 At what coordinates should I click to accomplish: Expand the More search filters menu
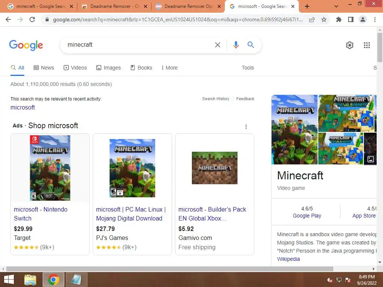169,68
